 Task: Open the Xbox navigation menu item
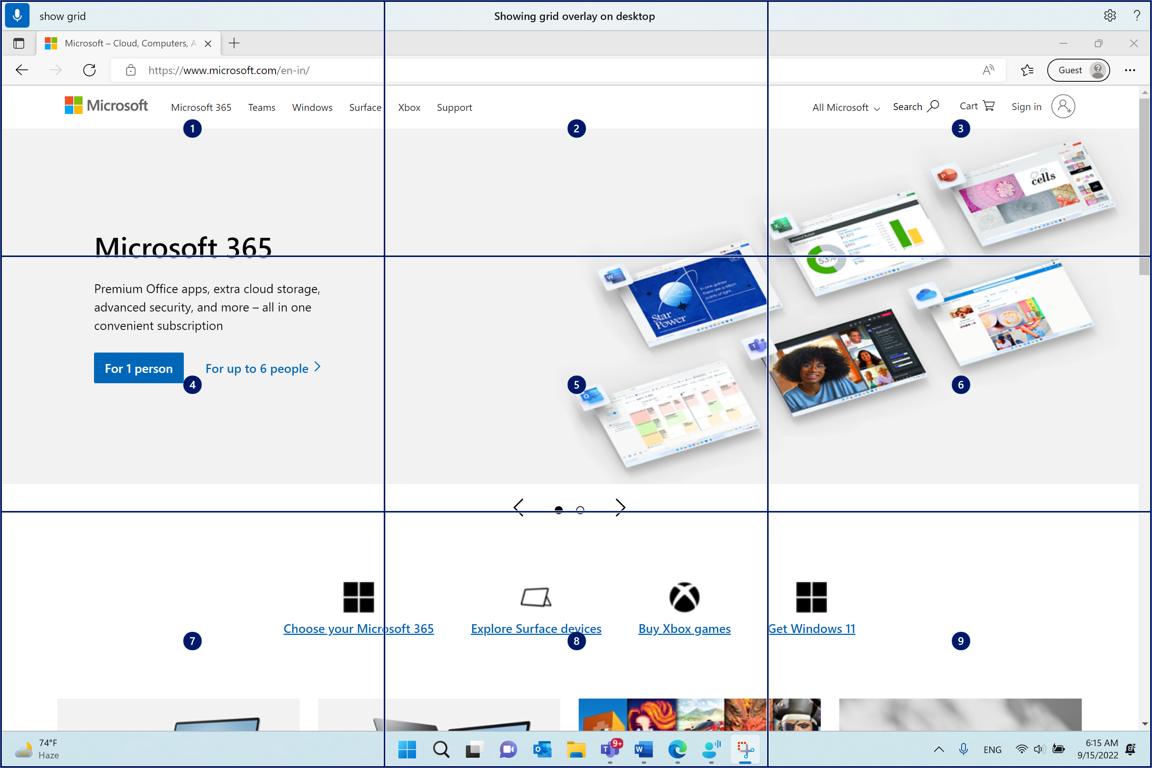point(409,107)
